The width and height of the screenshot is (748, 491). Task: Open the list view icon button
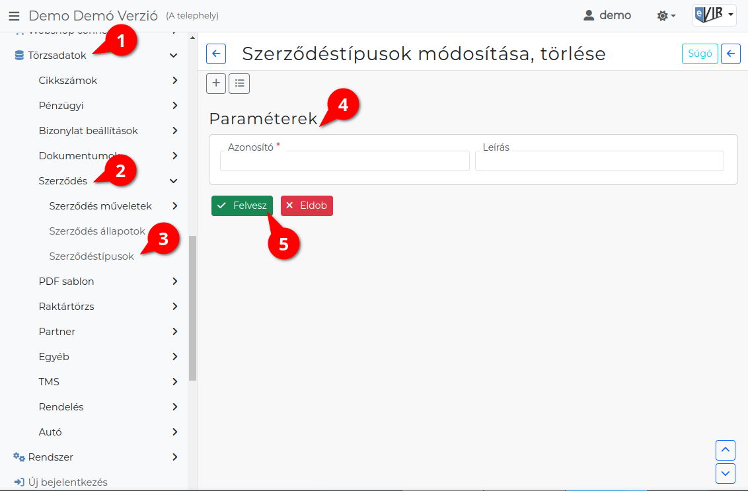click(239, 83)
